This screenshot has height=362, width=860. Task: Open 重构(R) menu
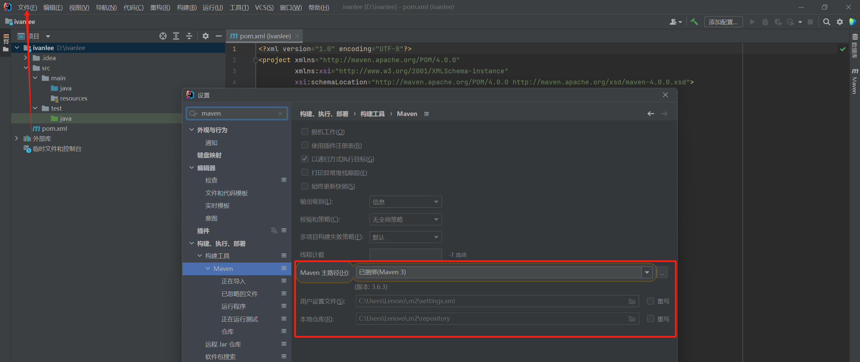pos(160,7)
